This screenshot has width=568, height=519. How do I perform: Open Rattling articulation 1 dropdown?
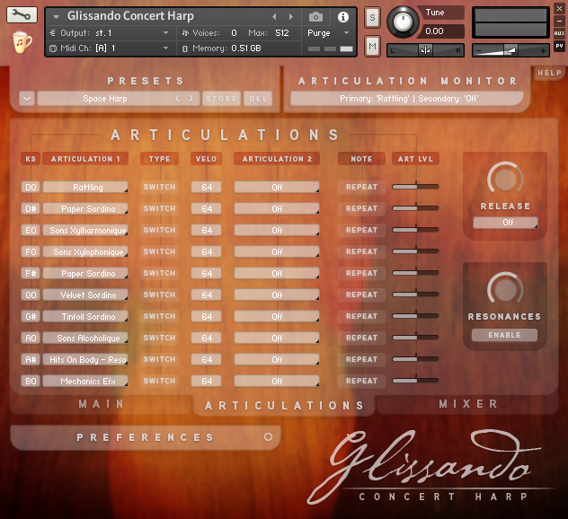pyautogui.click(x=85, y=187)
